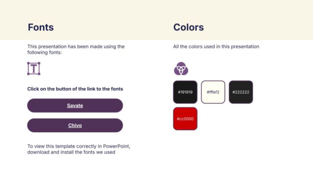Click the overlapping color circles icon
This screenshot has width=313, height=176.
click(181, 68)
